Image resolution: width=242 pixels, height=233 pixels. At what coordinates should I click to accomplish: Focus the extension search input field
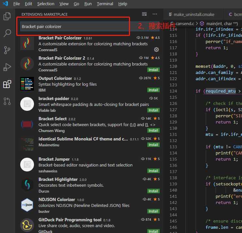click(89, 26)
